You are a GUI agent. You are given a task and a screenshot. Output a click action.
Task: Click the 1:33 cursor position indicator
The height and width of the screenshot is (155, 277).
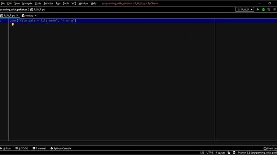[202, 153]
